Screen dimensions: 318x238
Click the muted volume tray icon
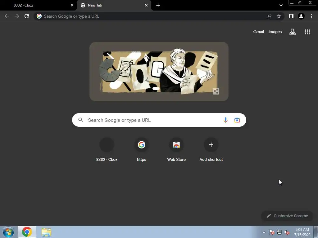(x=287, y=232)
